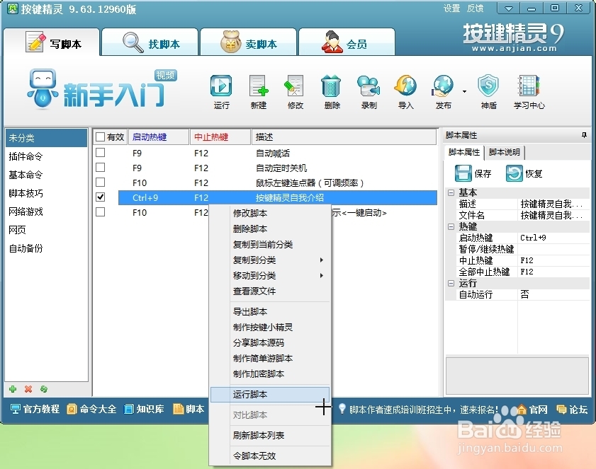596x469 pixels.
Task: Choose 制作加密脚本 from context menu
Action: (x=270, y=374)
